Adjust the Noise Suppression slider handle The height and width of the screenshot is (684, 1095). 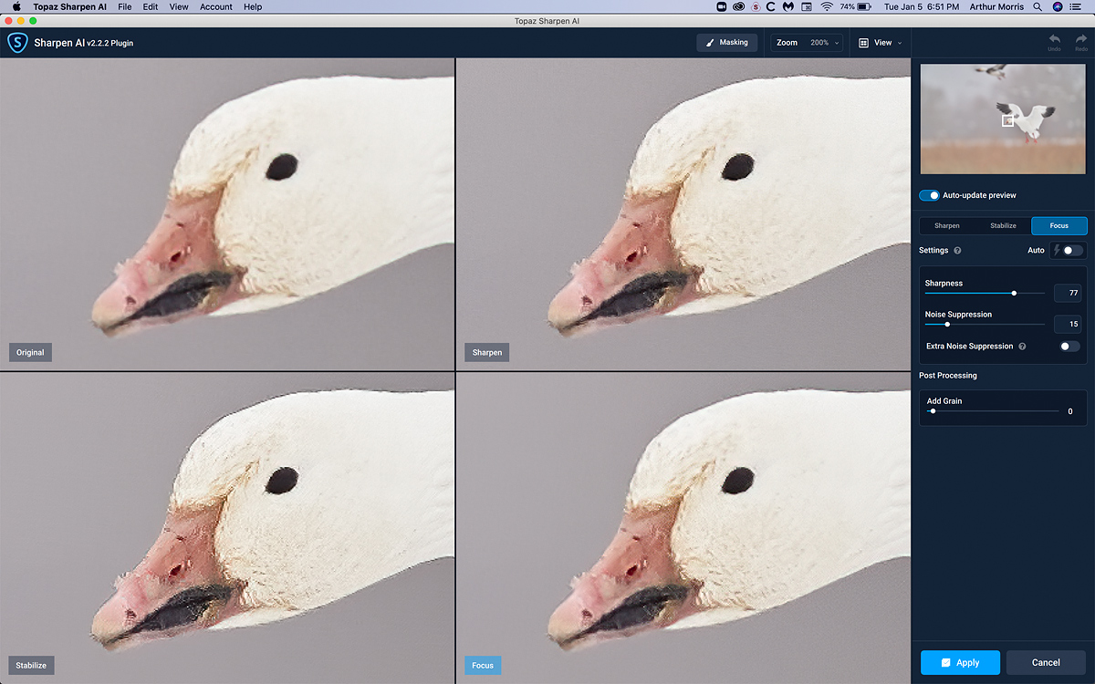pyautogui.click(x=947, y=324)
